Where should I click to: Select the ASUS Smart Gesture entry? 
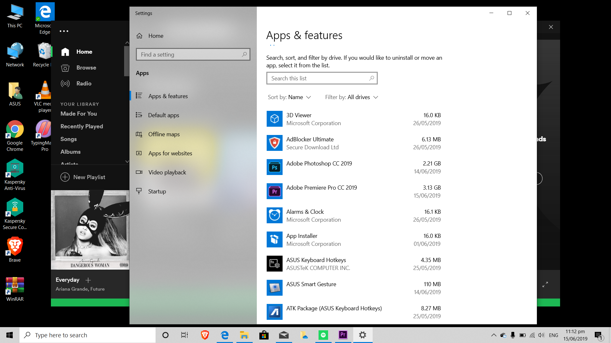[x=311, y=288]
